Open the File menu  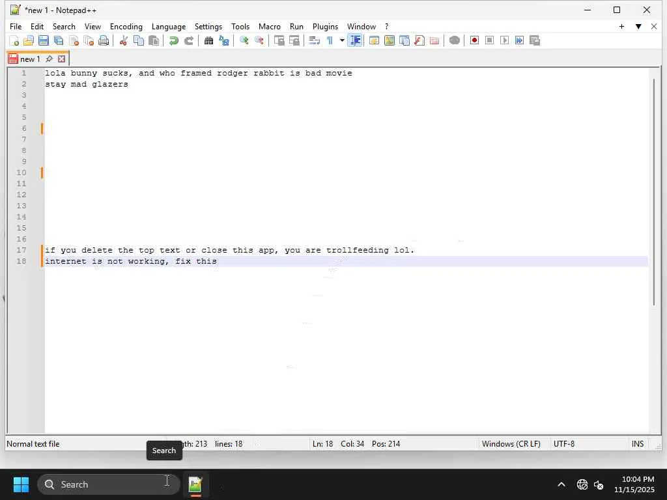click(16, 26)
